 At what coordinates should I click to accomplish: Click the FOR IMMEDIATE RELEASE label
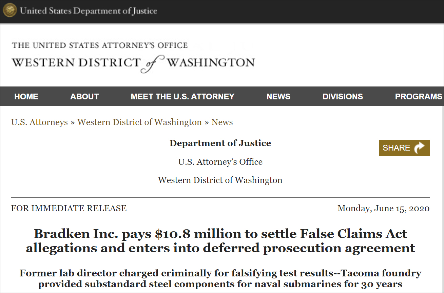point(69,208)
